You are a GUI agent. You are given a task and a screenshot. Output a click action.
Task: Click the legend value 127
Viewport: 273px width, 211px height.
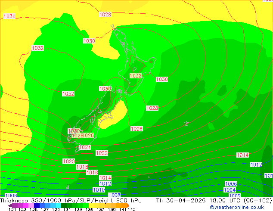pyautogui.click(x=45, y=209)
